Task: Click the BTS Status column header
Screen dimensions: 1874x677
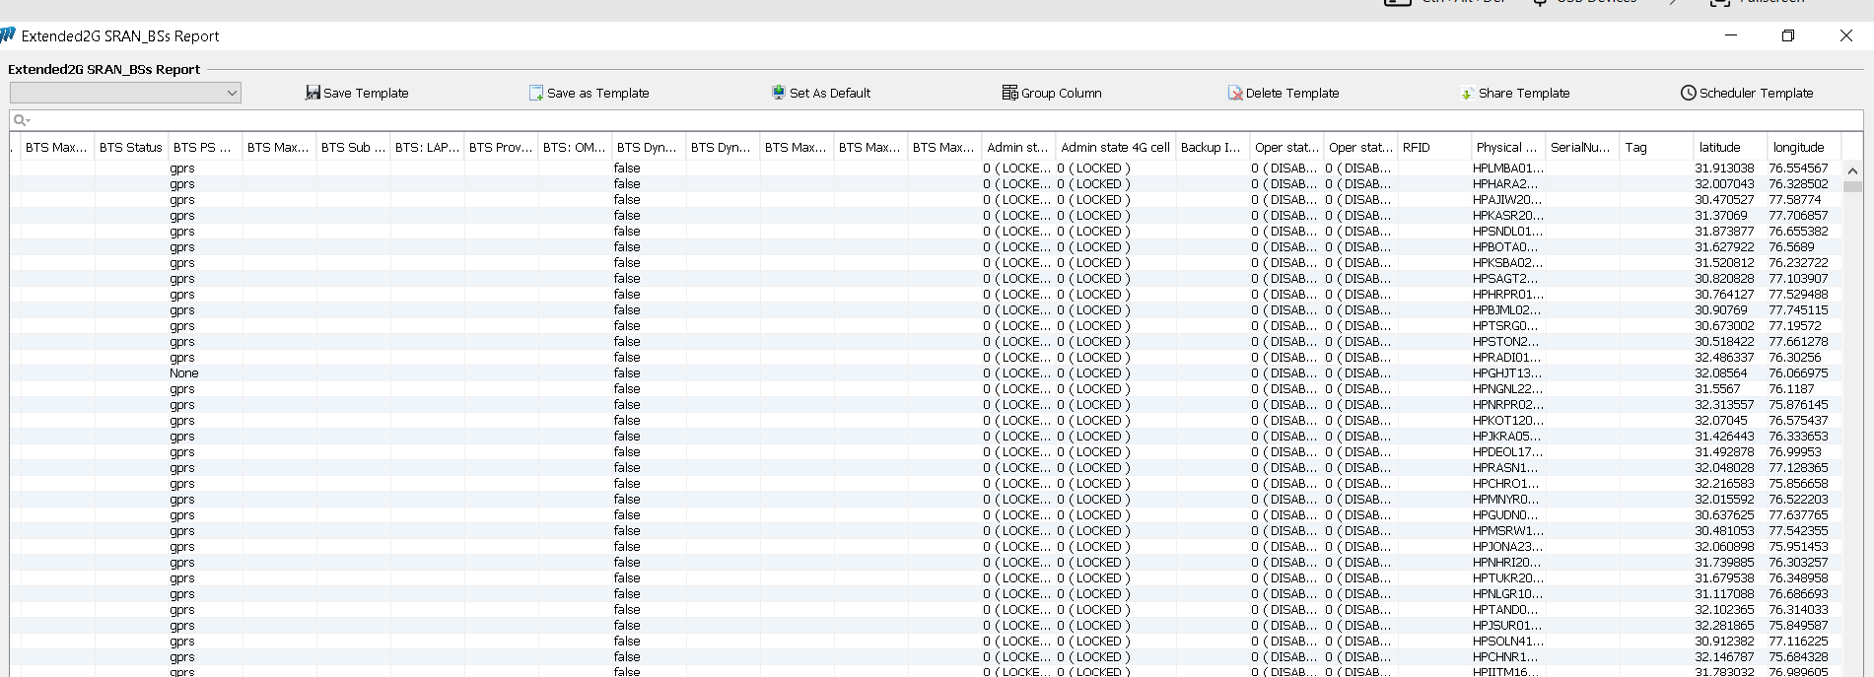Action: coord(130,147)
